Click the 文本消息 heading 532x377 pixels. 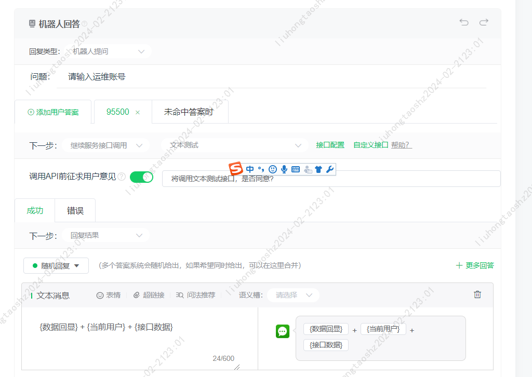tap(53, 295)
